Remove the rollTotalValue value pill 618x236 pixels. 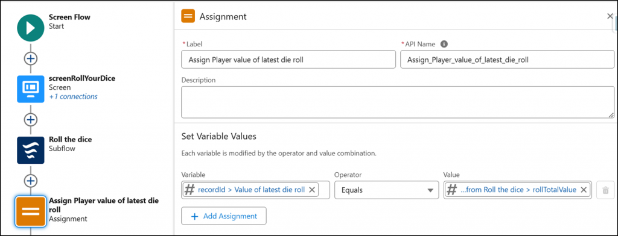click(x=584, y=190)
